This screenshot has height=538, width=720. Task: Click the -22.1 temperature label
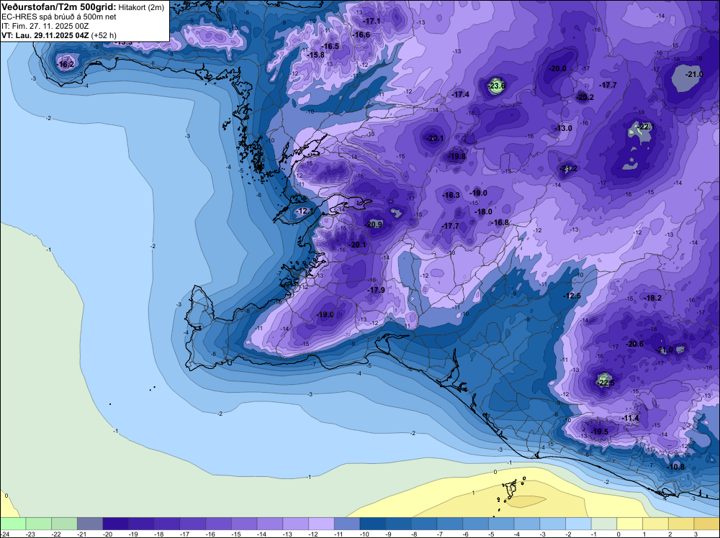pyautogui.click(x=646, y=127)
